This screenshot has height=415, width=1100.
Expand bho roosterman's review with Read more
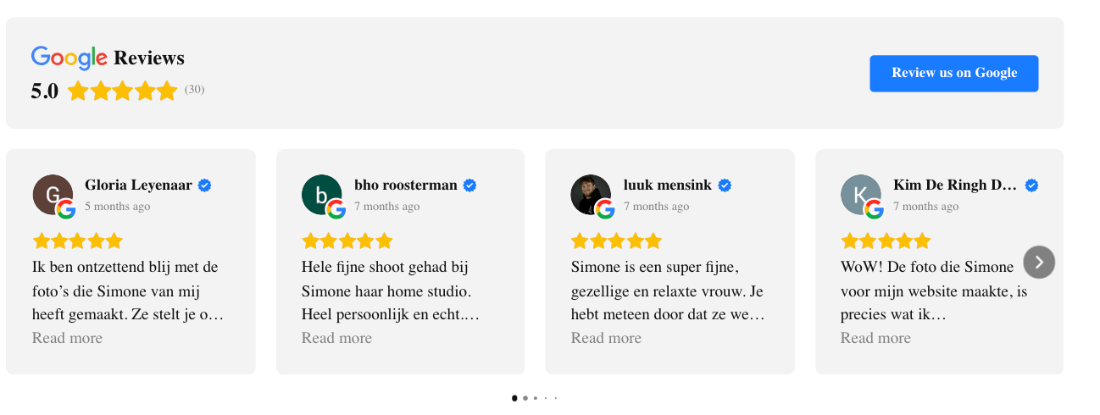point(336,338)
